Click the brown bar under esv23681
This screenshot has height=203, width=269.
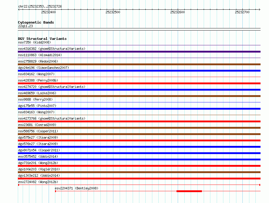pos(139,128)
